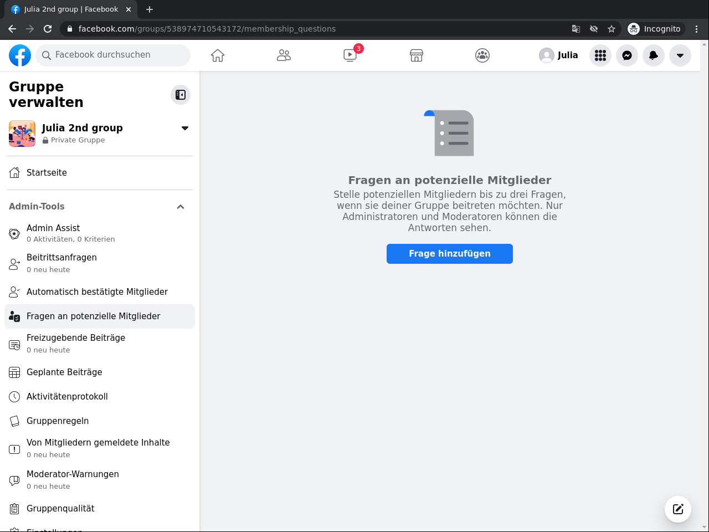Screen dimensions: 709x532
Task: Open the Admin Assist menu item
Action: [x=100, y=233]
